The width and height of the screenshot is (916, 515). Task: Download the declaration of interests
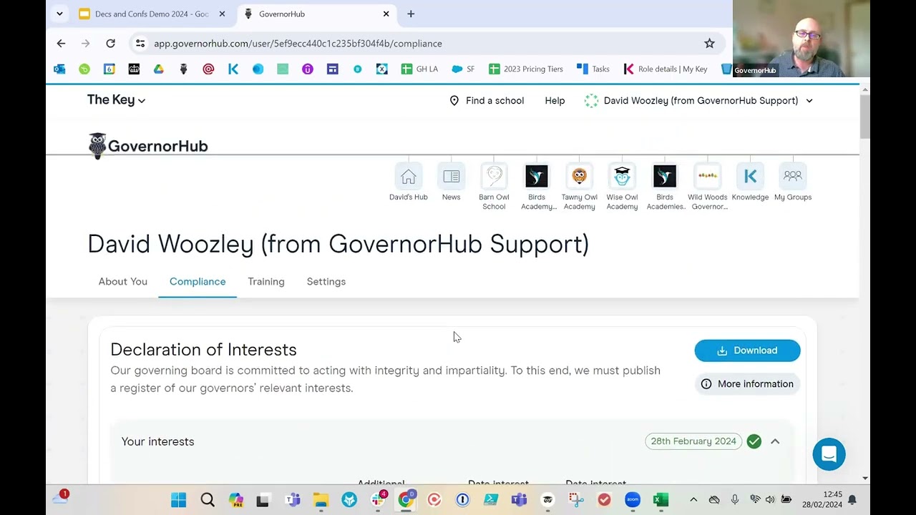(x=747, y=350)
